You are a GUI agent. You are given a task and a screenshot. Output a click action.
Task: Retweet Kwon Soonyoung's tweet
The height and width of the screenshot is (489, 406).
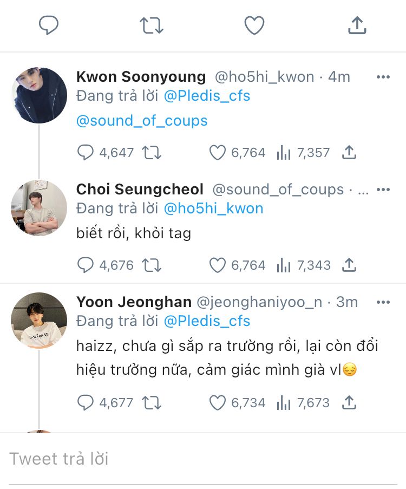point(152,153)
